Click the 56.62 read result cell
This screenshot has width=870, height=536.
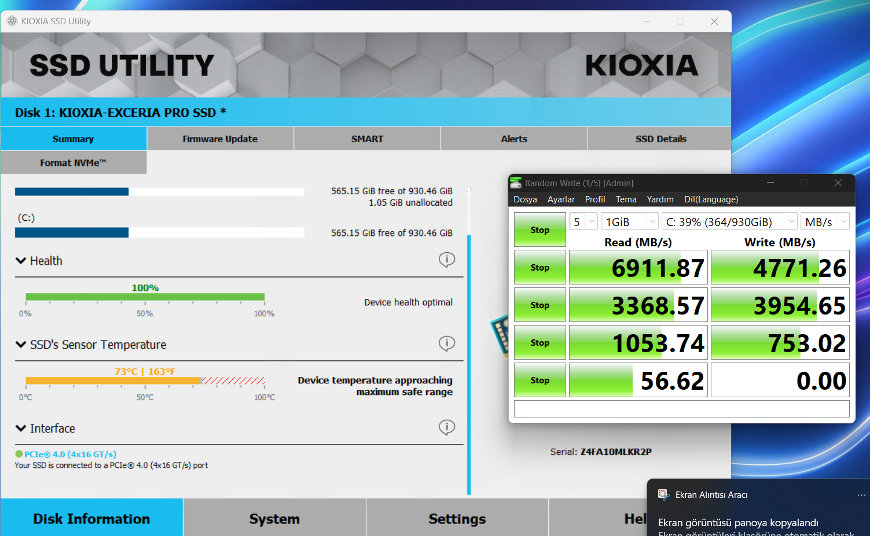[638, 380]
